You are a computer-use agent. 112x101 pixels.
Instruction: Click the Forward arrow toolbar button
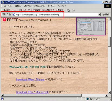[x=15, y=10]
